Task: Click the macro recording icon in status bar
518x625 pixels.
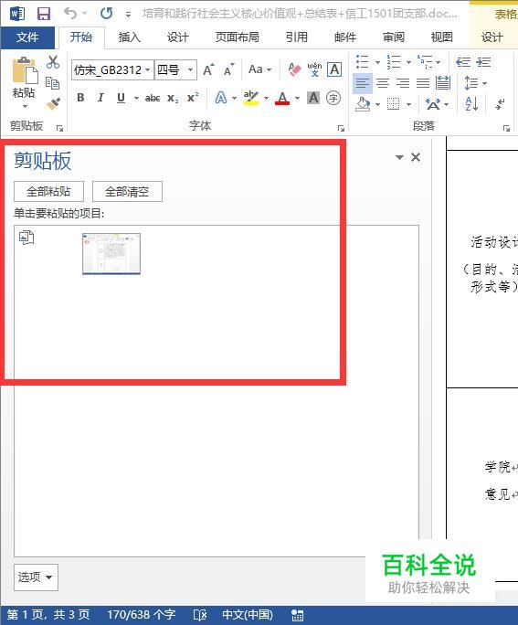Action: click(297, 615)
